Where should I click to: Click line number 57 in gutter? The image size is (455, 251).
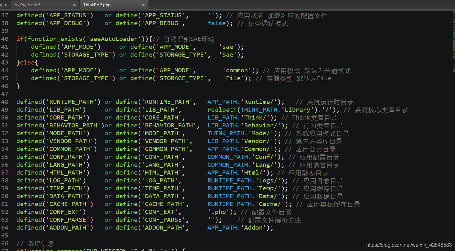tap(5, 173)
